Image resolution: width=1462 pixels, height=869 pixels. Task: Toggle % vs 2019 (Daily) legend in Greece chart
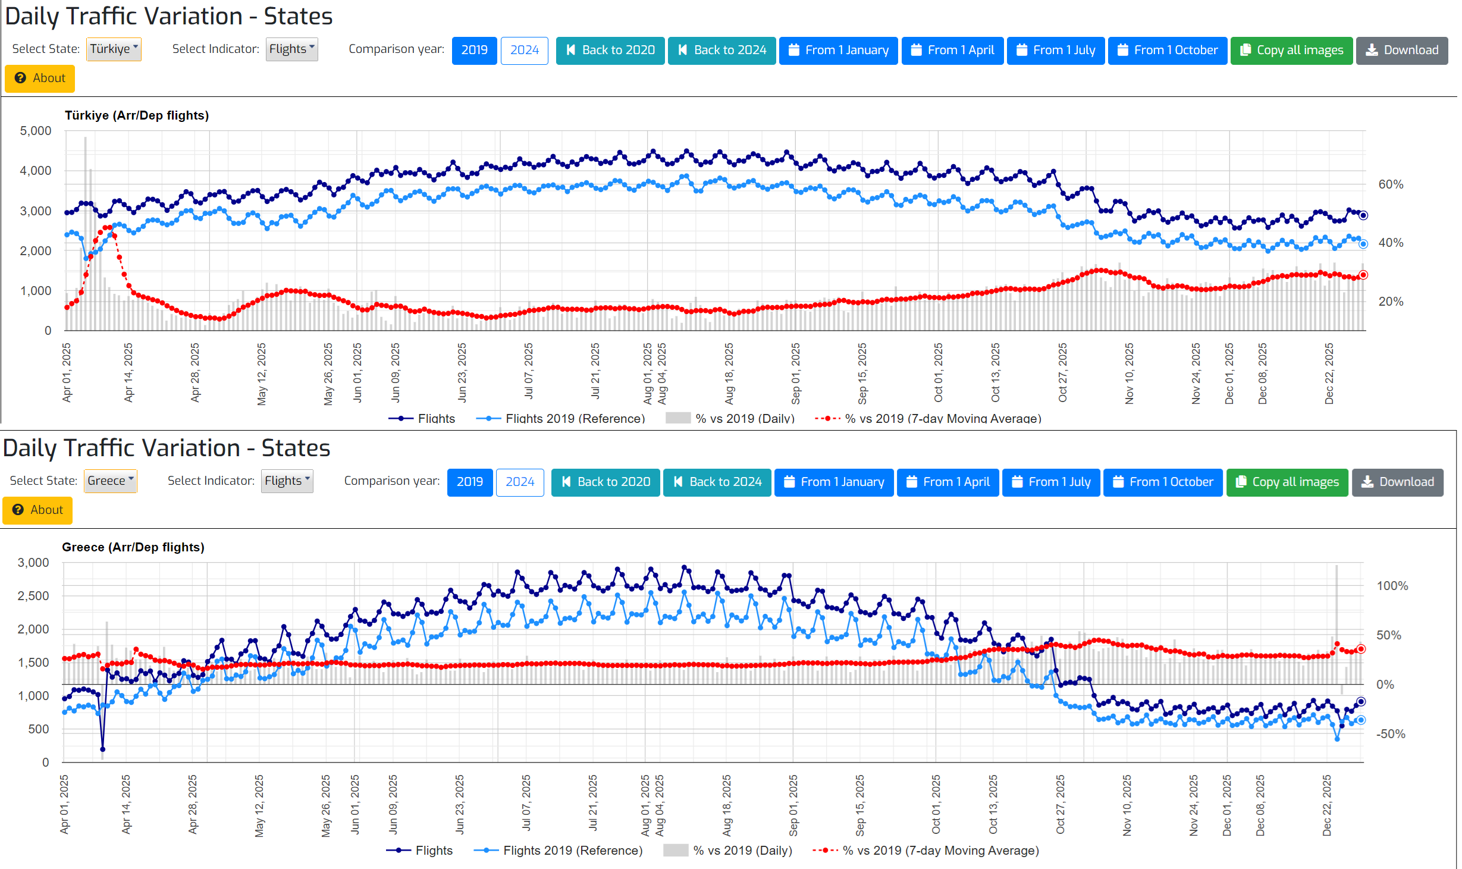(742, 850)
